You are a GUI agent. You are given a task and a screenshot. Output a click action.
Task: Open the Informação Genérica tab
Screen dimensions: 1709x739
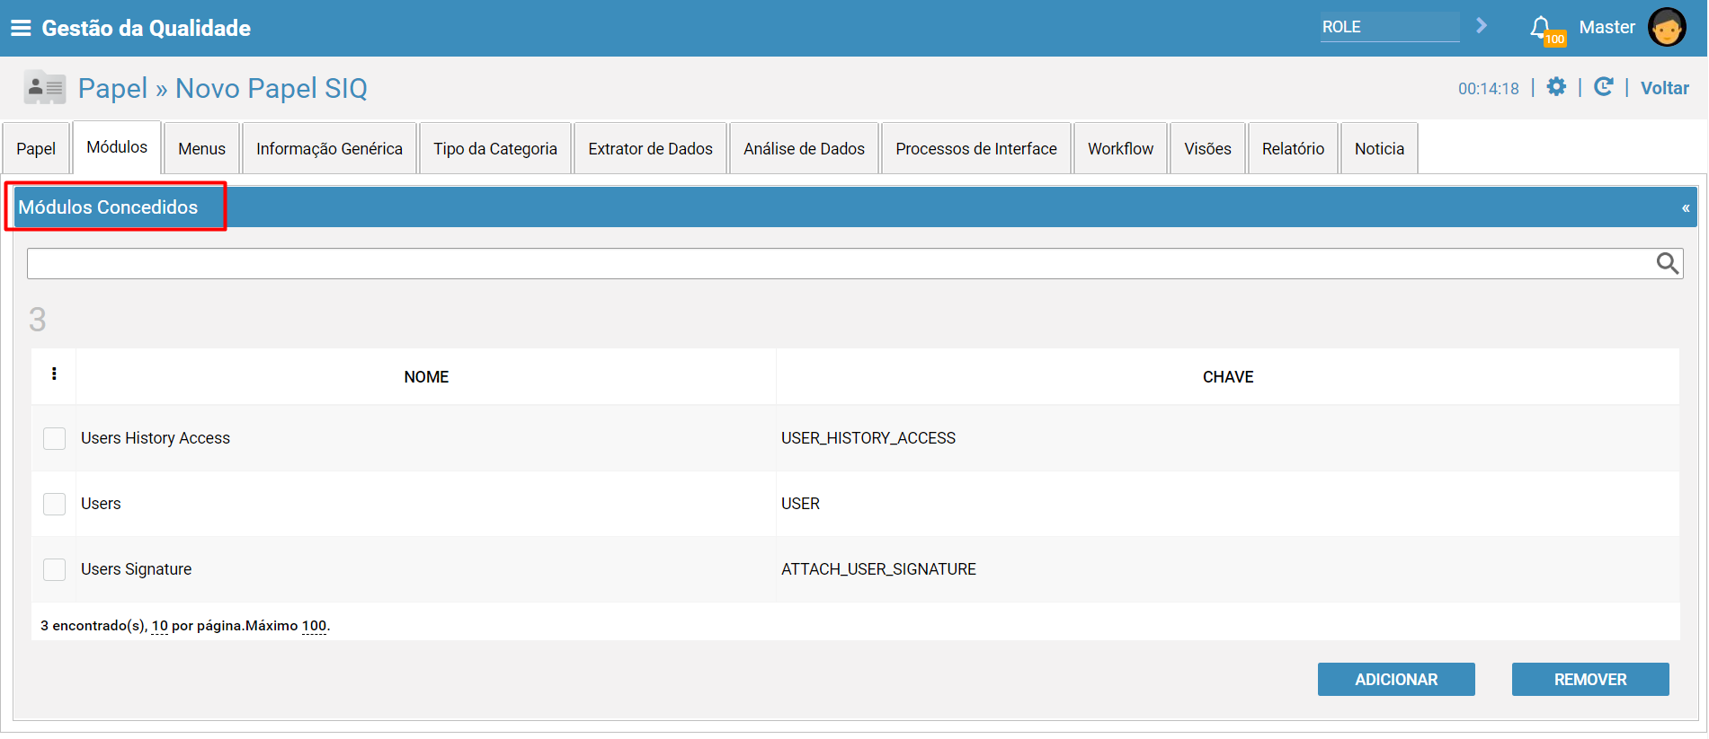(329, 148)
